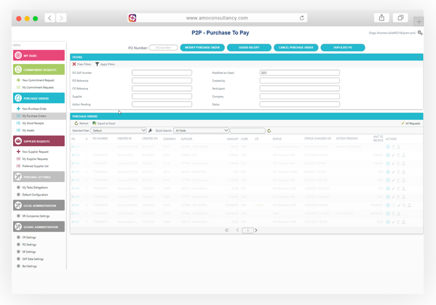Open My Good Receipts in sidebar
The image size is (436, 305).
33,123
